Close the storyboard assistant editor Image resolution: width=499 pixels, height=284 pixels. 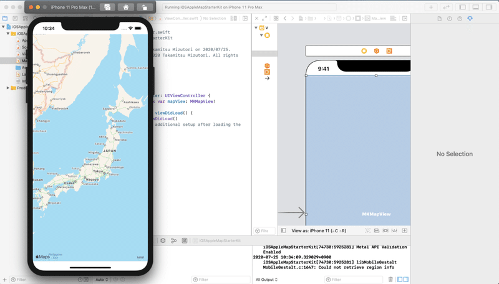click(256, 19)
